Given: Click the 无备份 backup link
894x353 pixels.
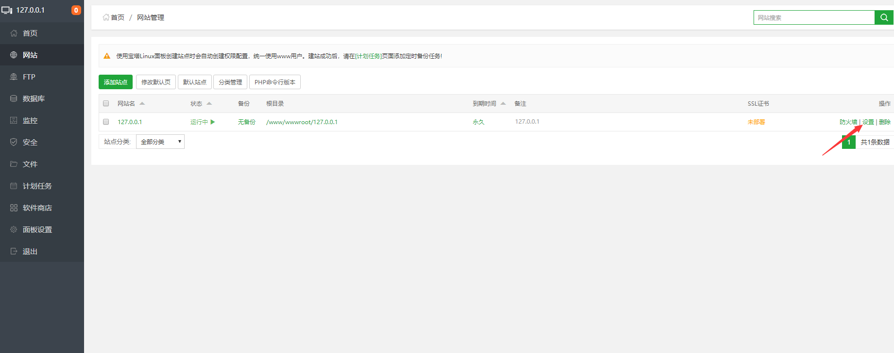Looking at the screenshot, I should [x=247, y=122].
